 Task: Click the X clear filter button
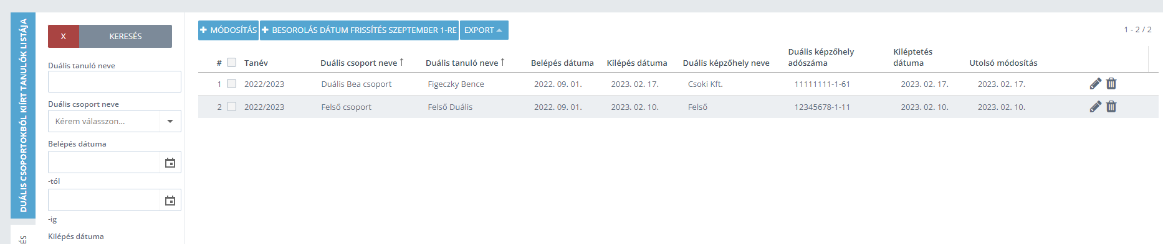pyautogui.click(x=64, y=37)
